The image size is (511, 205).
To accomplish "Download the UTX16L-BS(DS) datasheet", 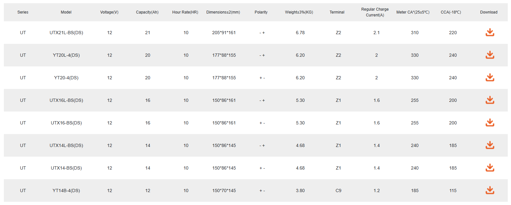I will [490, 100].
